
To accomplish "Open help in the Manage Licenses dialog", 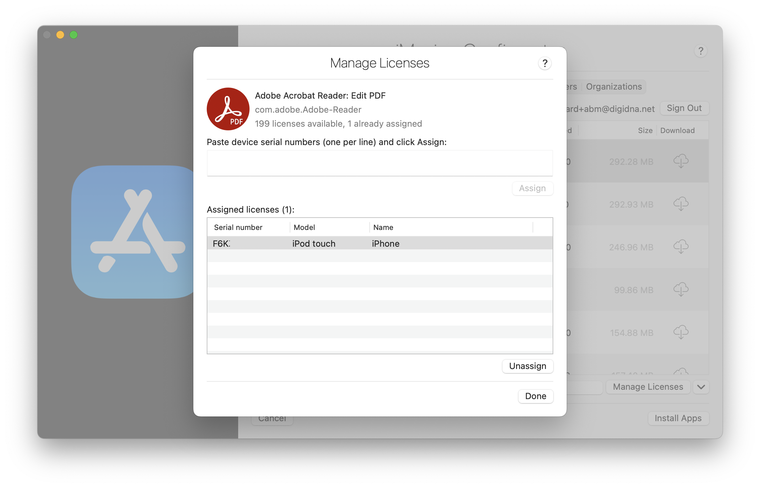I will click(545, 63).
